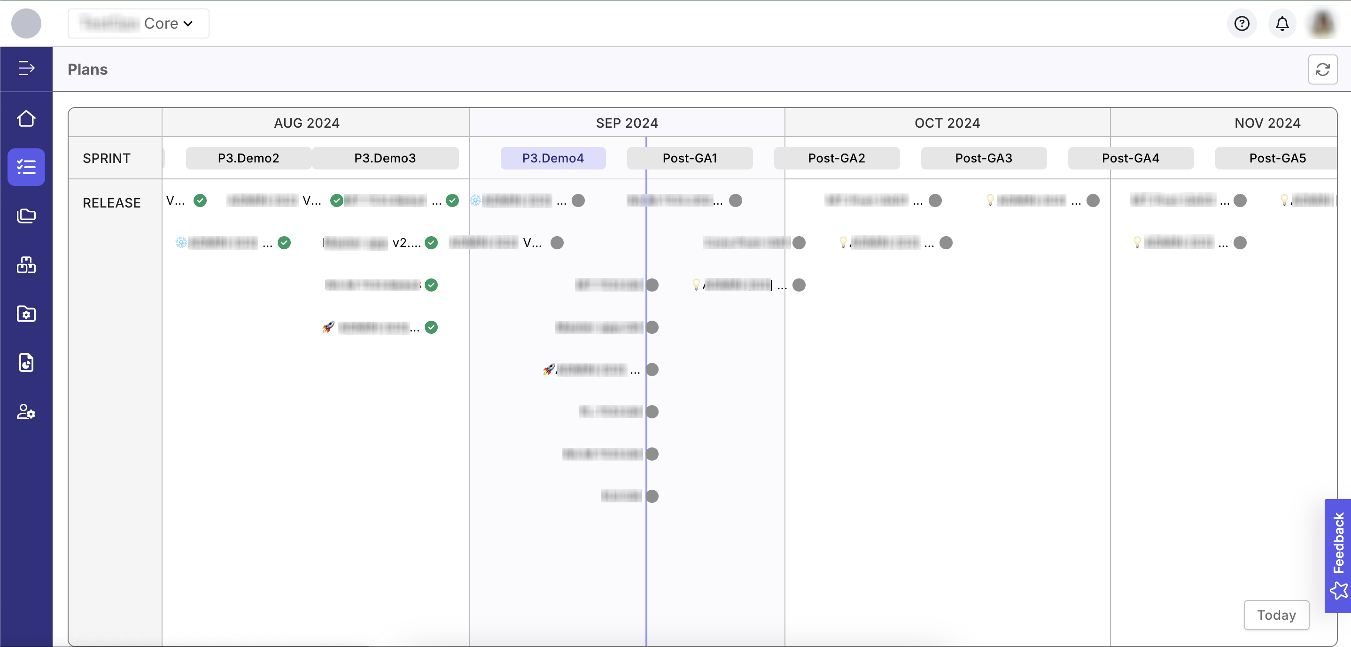Click the refresh/sync icon in top right
1351x647 pixels.
coord(1322,69)
